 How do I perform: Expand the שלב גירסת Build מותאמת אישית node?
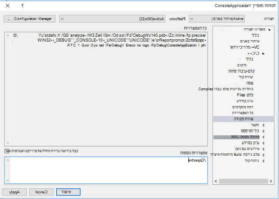point(263,155)
